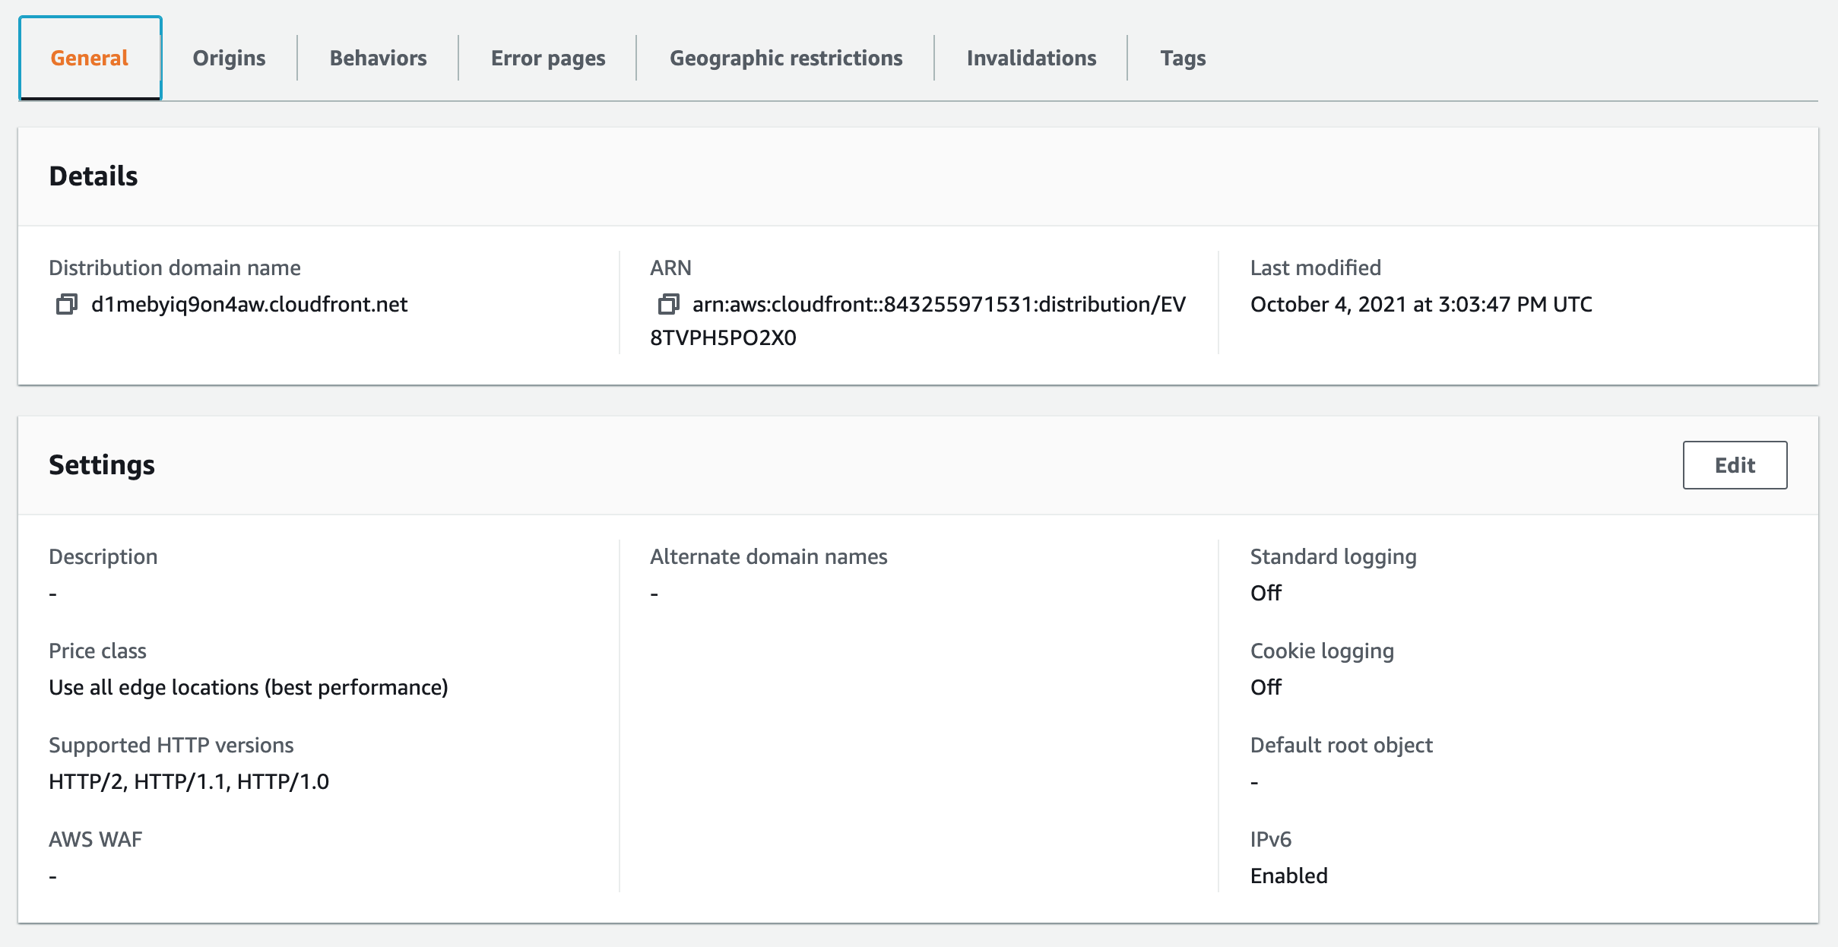Image resolution: width=1838 pixels, height=947 pixels.
Task: Open the Tags tab
Action: tap(1183, 59)
